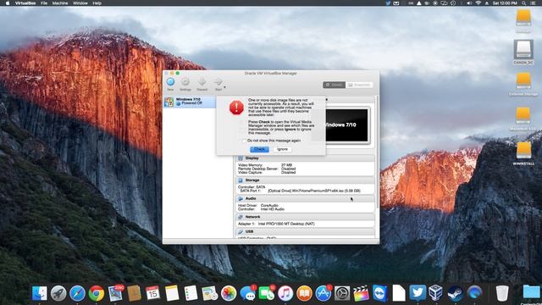Click the Intel PRO/1000 MT Desktop adapter text
The height and width of the screenshot is (305, 542).
coord(286,224)
